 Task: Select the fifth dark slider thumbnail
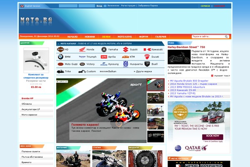tap(155, 137)
